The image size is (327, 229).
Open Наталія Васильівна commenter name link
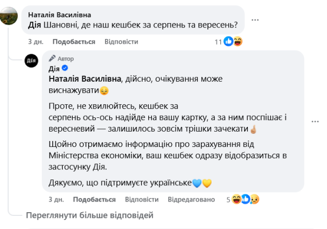(x=59, y=15)
